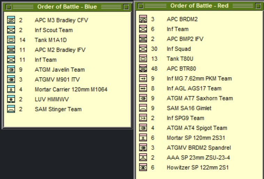Click the APC BTR80 unit icon

pyautogui.click(x=143, y=68)
